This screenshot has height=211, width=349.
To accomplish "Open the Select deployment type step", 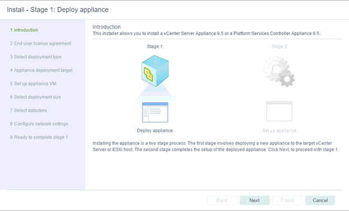I will [x=36, y=57].
